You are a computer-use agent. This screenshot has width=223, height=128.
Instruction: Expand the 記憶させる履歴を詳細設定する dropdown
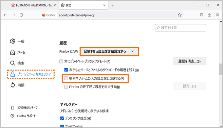point(109,51)
